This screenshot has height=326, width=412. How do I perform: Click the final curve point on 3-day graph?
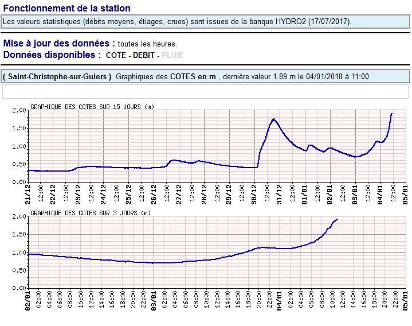click(338, 220)
